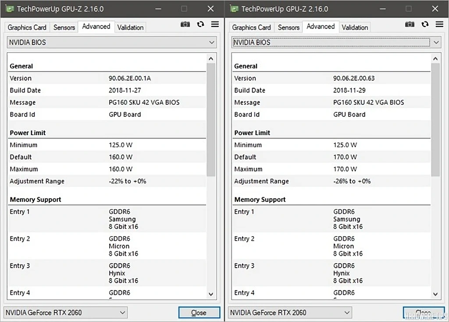Select Entry 3 row label in right window
The image size is (449, 322).
pos(244,265)
